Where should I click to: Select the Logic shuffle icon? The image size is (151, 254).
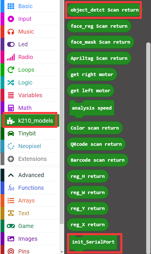pos(11,83)
